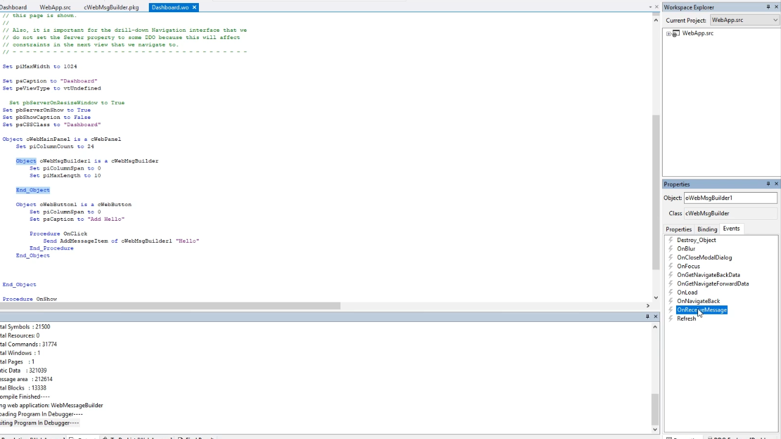This screenshot has height=439, width=781.
Task: Select the OnNavigateBack event
Action: (x=698, y=301)
